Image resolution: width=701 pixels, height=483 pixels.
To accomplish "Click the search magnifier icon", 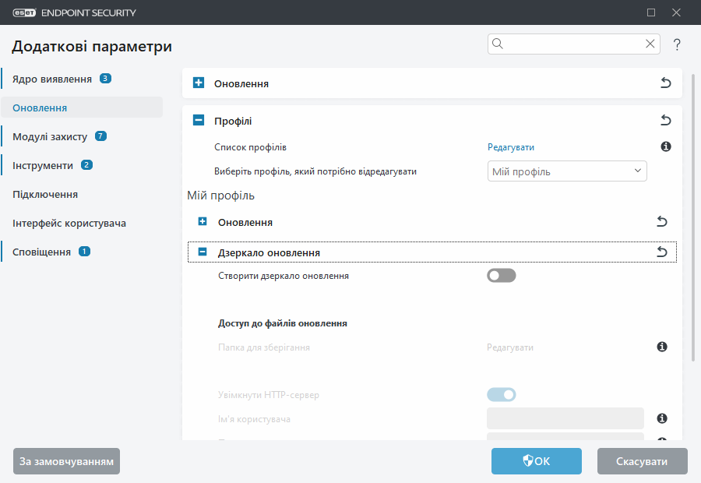I will (x=498, y=44).
